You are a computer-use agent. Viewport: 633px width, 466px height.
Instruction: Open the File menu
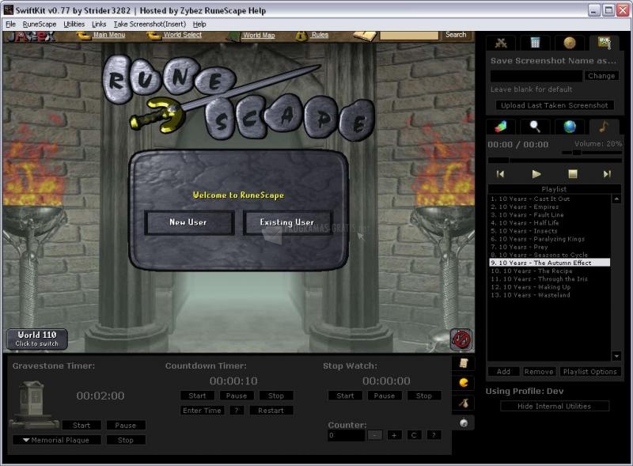pos(10,25)
